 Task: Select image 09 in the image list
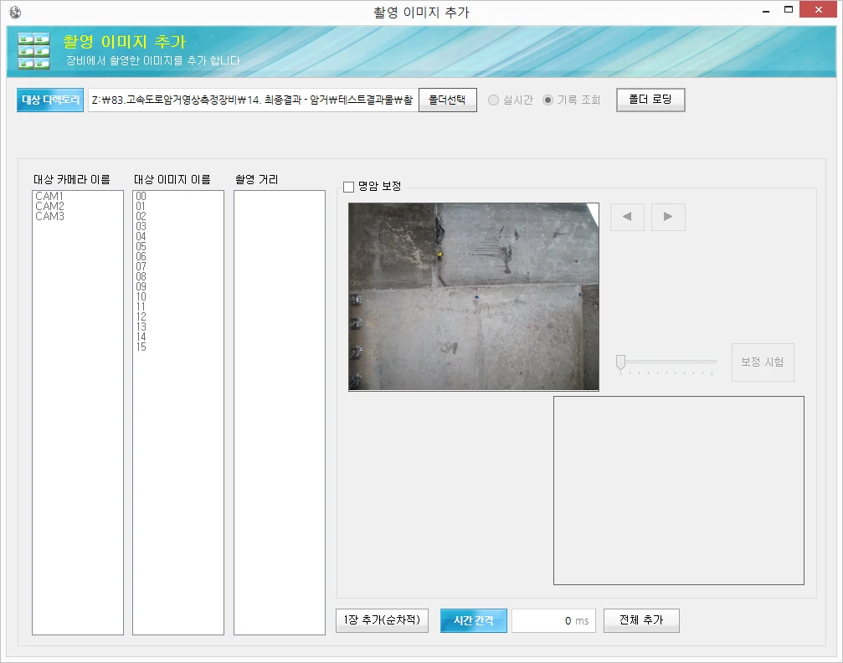tap(141, 286)
